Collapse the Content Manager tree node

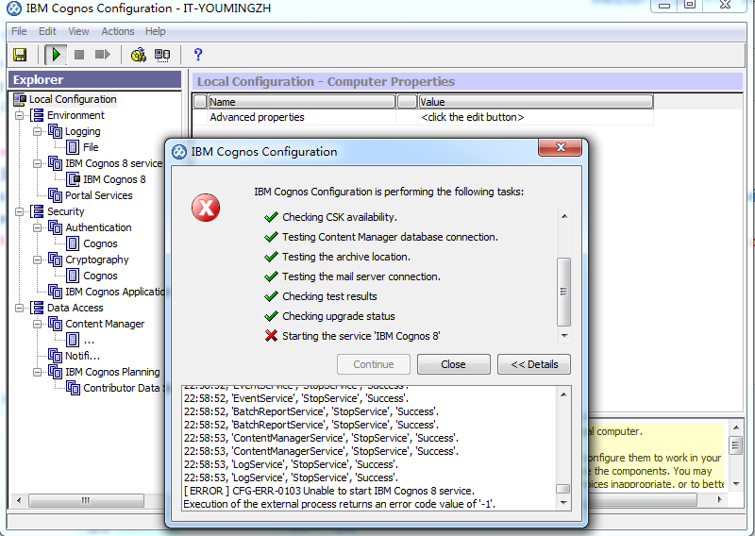[37, 324]
